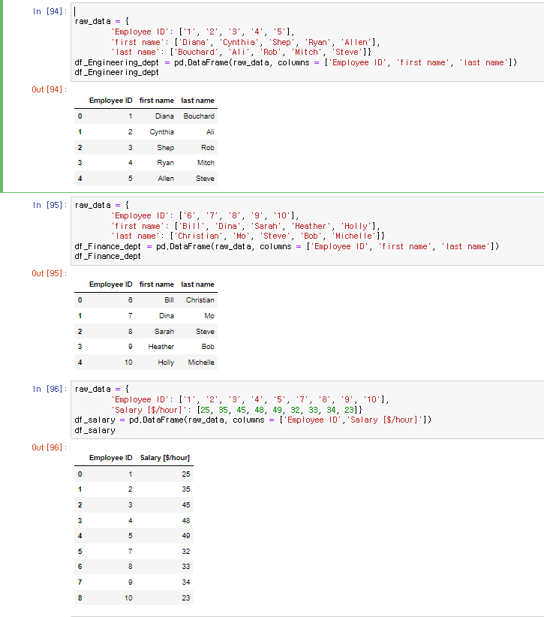Click the 'Heather' first name cell
Screen dimensions: 544x617
pyautogui.click(x=161, y=346)
